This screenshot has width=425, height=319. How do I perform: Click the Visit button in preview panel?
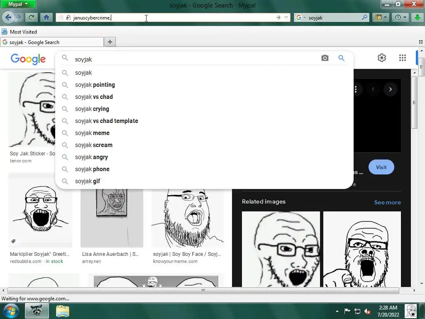[x=381, y=167]
